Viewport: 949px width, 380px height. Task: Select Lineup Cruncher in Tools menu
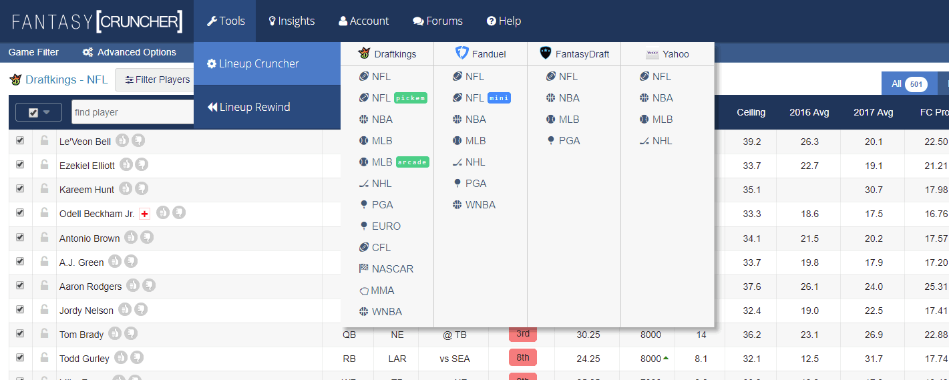[267, 63]
